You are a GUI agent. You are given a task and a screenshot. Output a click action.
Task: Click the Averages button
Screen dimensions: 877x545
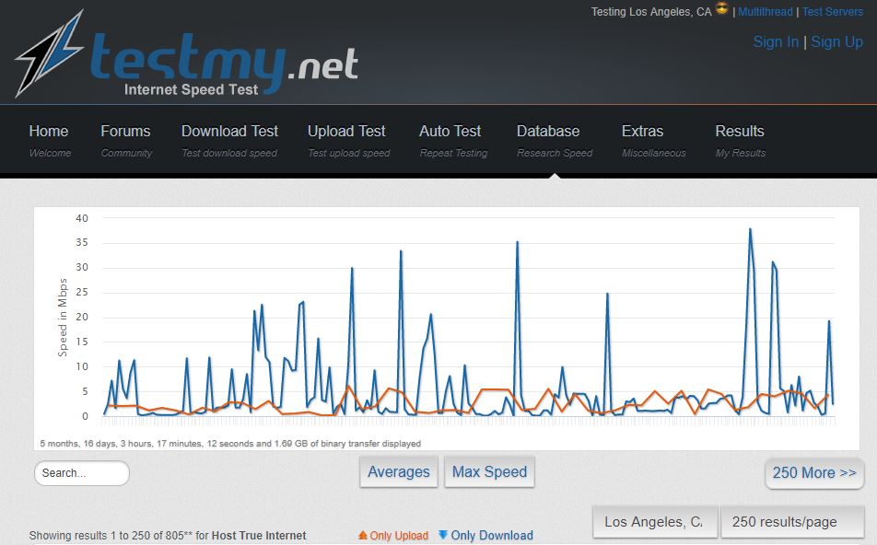click(x=398, y=471)
